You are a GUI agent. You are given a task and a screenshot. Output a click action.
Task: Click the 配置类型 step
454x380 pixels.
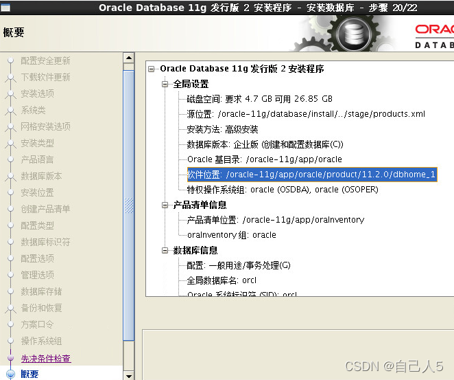click(x=37, y=225)
